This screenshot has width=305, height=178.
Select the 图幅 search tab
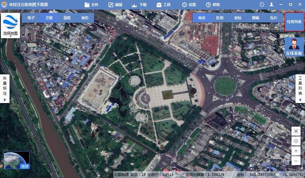[x=256, y=18]
